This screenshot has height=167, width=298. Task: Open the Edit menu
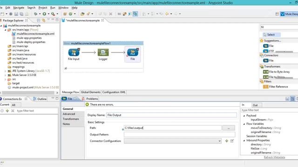point(7,7)
